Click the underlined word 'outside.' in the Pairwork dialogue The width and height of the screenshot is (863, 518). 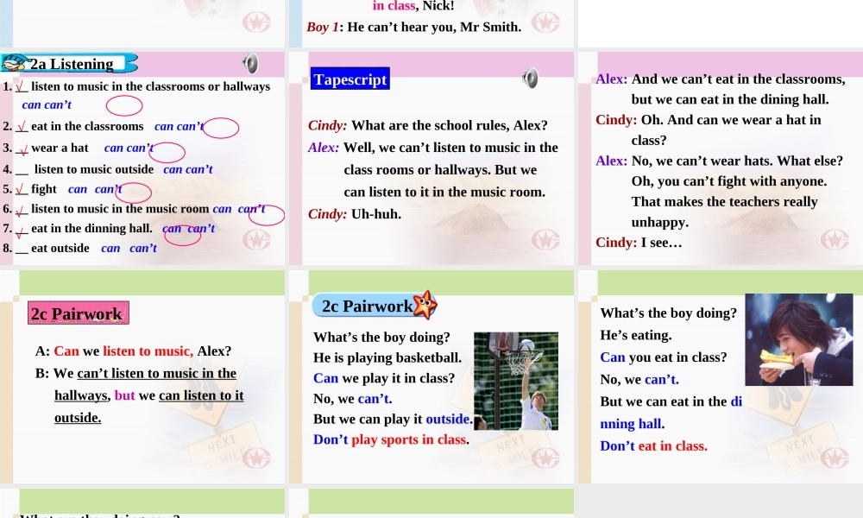78,418
